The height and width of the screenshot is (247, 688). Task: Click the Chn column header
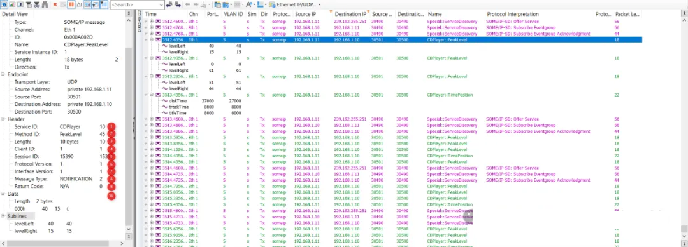(x=194, y=15)
